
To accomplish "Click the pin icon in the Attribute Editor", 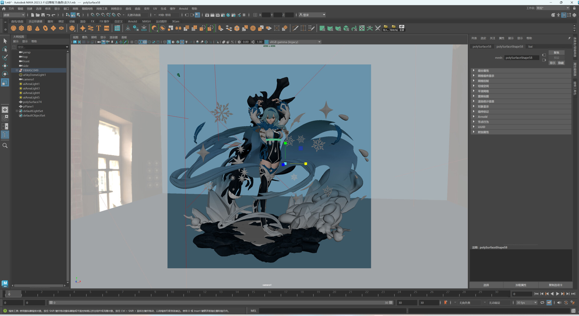I will (569, 38).
